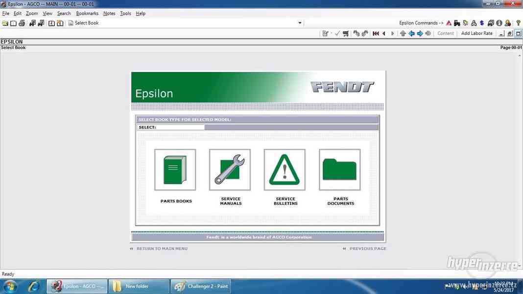Click Return to Main Menu link
Screen dimensions: 523x294
point(162,248)
